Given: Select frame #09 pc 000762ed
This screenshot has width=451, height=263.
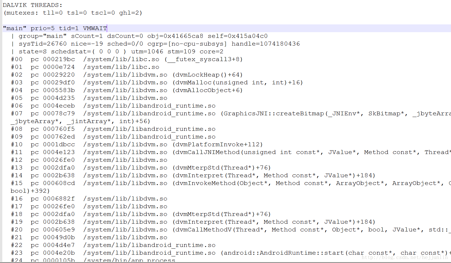Looking at the screenshot, I should [113, 137].
